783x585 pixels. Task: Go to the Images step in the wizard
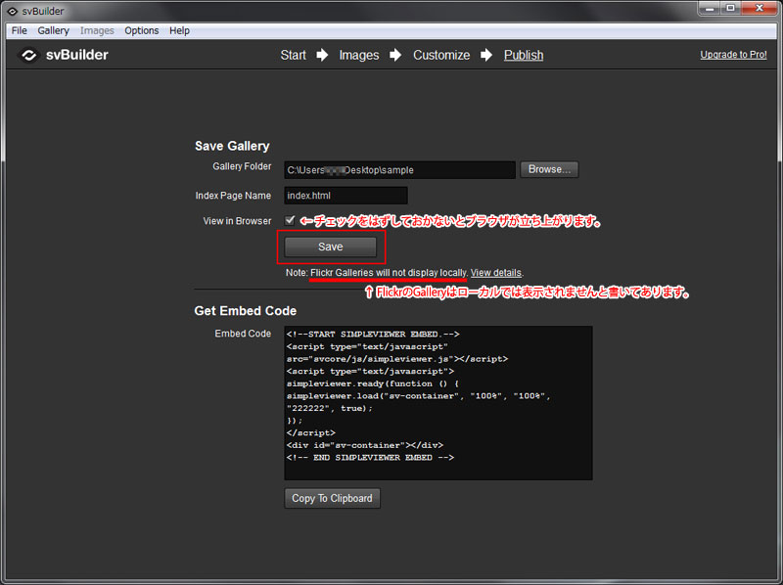coord(359,55)
